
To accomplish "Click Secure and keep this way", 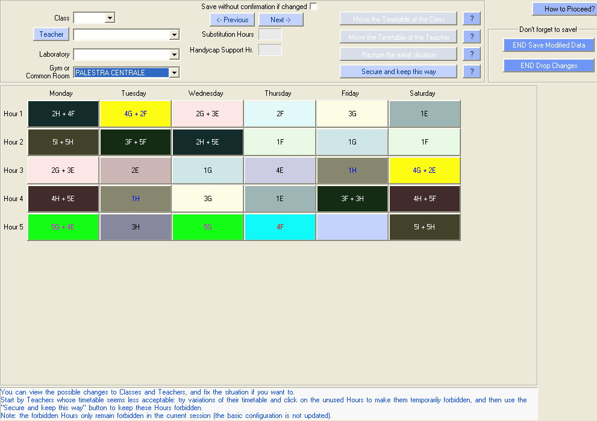I will tap(398, 72).
